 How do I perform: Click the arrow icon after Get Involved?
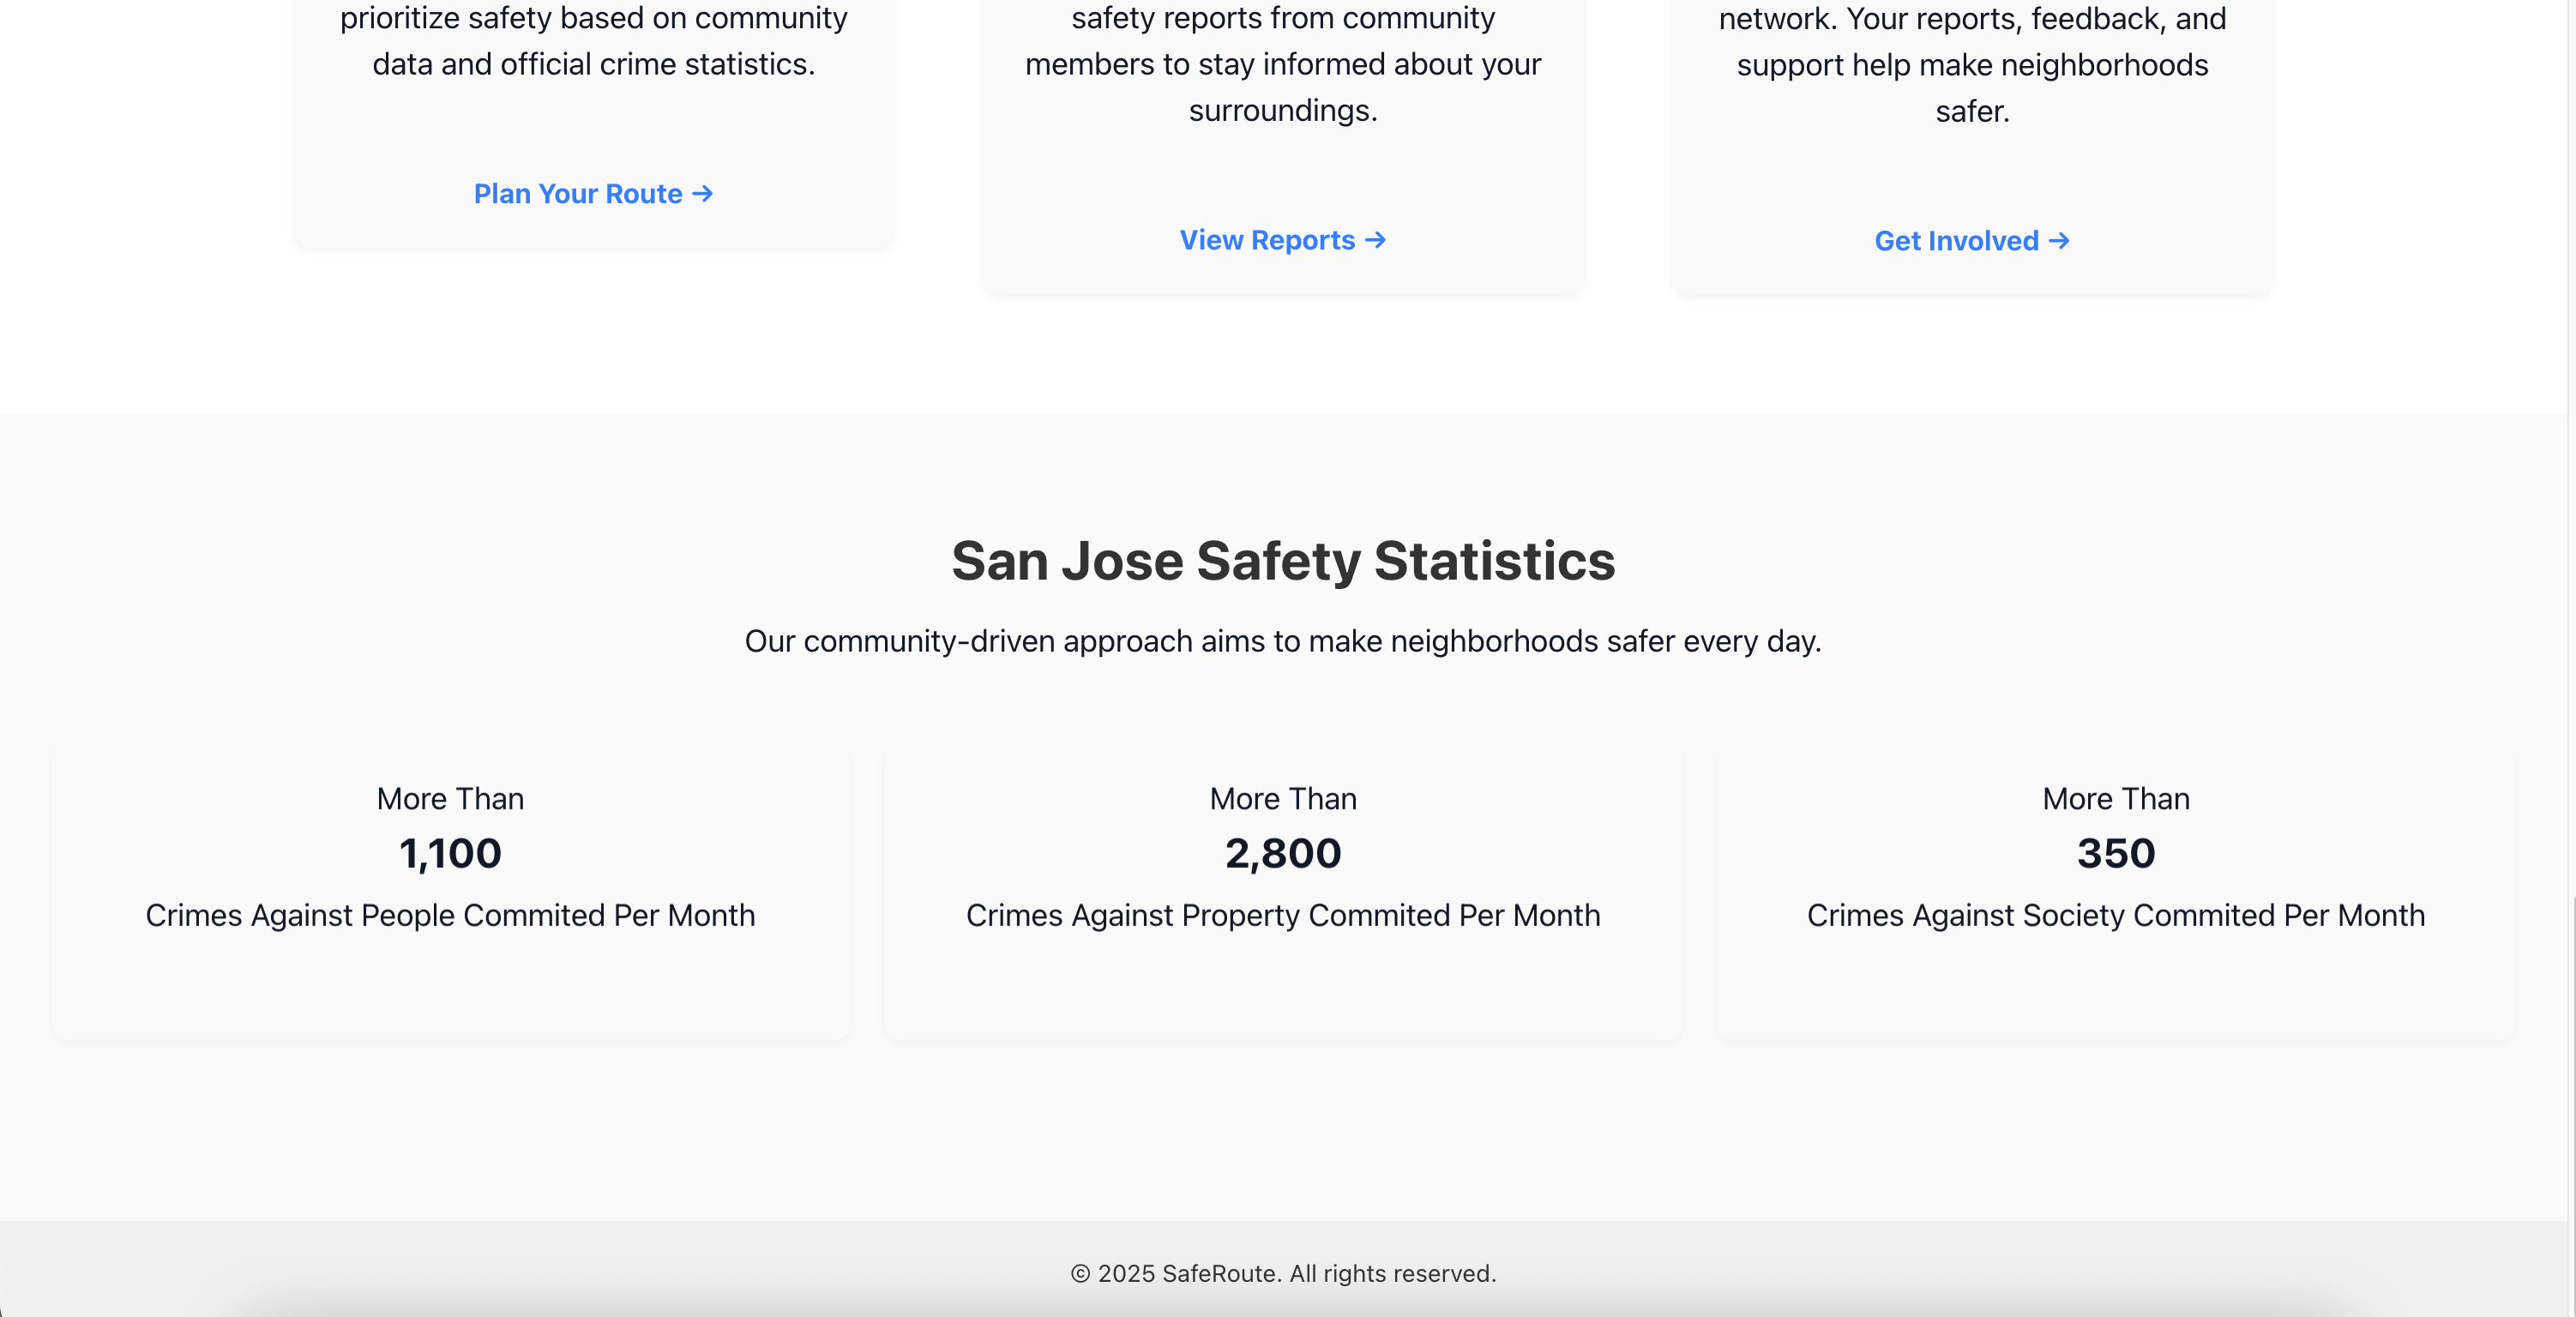point(2059,241)
